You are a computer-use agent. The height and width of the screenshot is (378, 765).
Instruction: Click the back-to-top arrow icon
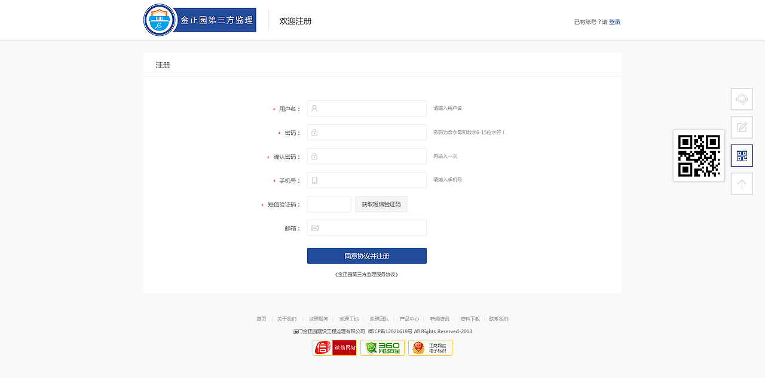[741, 183]
